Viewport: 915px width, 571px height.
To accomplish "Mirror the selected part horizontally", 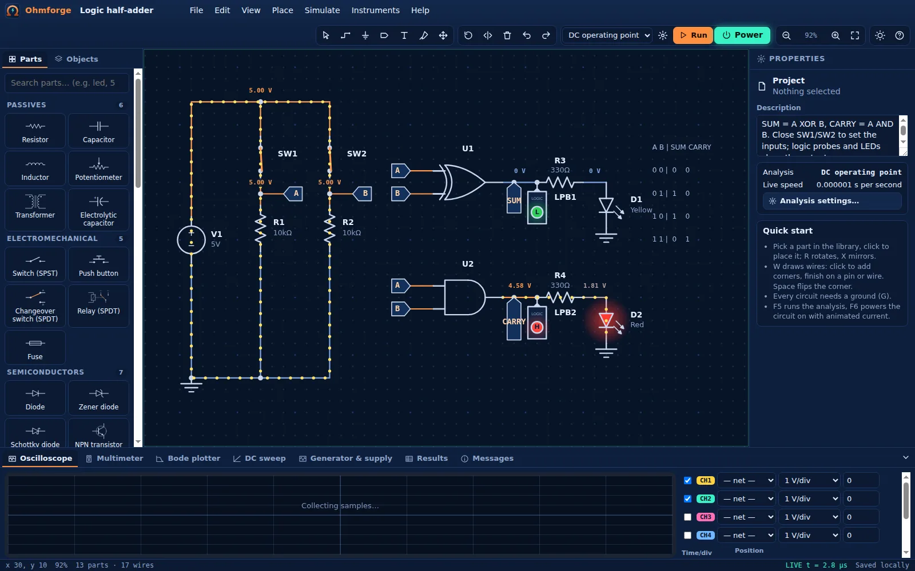I will click(x=487, y=35).
